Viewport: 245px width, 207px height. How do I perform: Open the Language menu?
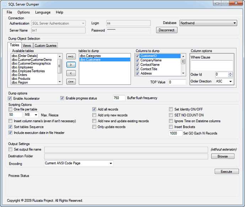click(43, 12)
